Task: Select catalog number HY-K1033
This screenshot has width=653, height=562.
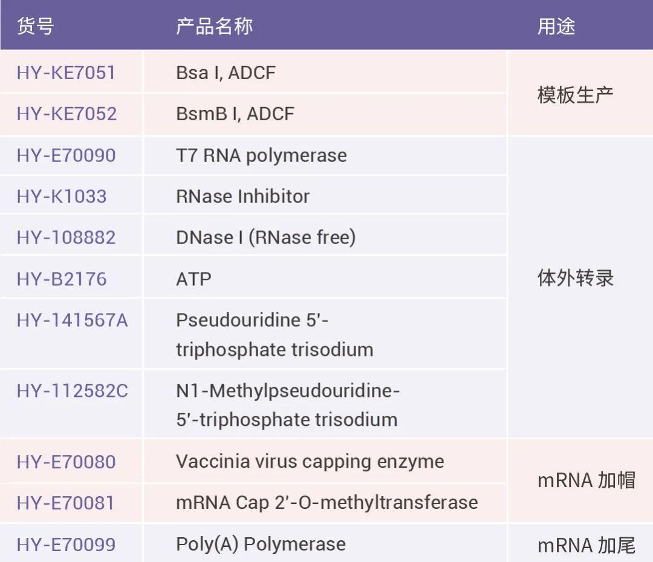Action: (62, 196)
